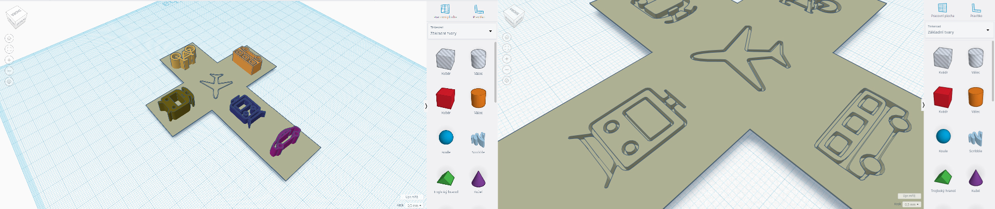The width and height of the screenshot is (995, 209).
Task: Pick the orange Válec cylinder shape in the left panel
Action: pos(478,98)
